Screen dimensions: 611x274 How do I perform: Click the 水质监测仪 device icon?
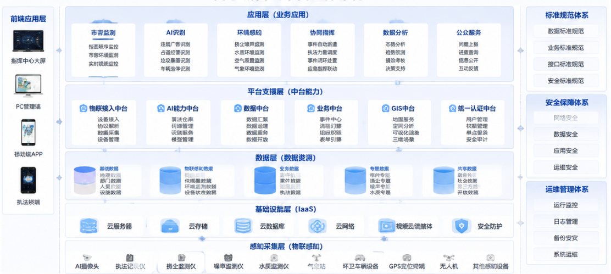[x=274, y=258]
